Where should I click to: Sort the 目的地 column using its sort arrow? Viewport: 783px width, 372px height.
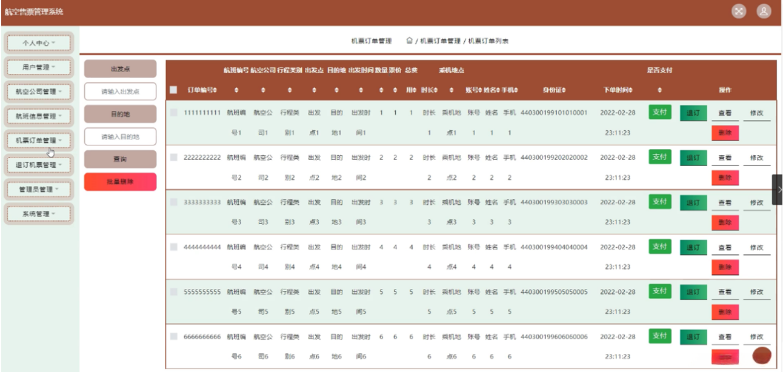tap(336, 90)
